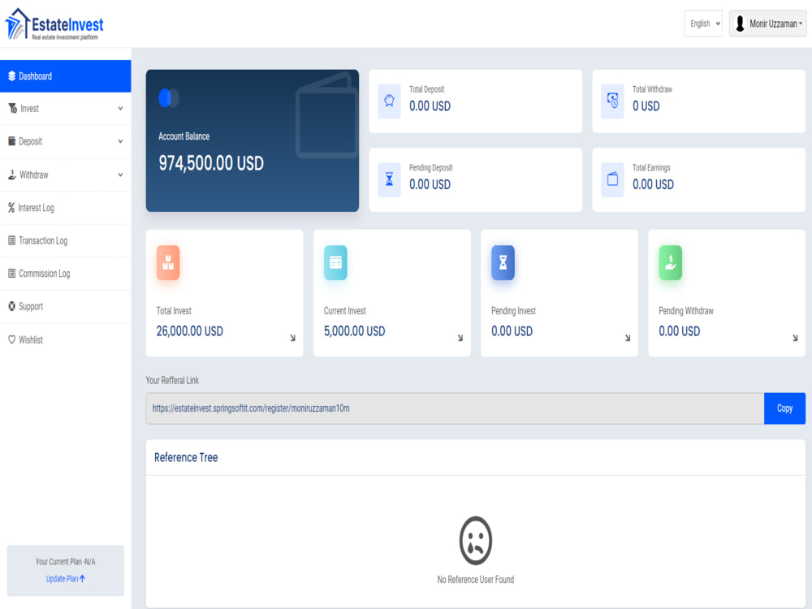Expand the Invest submenu chevron
Screen dimensions: 812x609
[120, 108]
